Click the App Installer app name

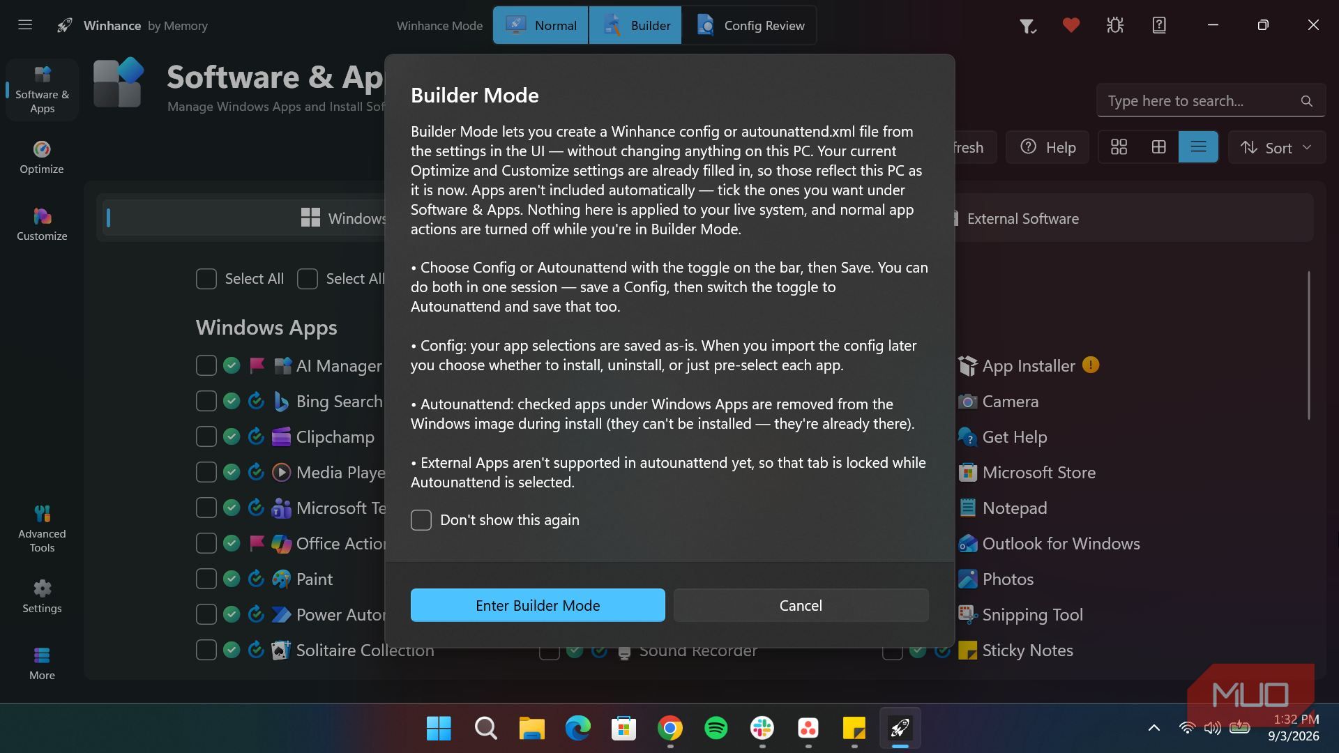click(x=1029, y=366)
